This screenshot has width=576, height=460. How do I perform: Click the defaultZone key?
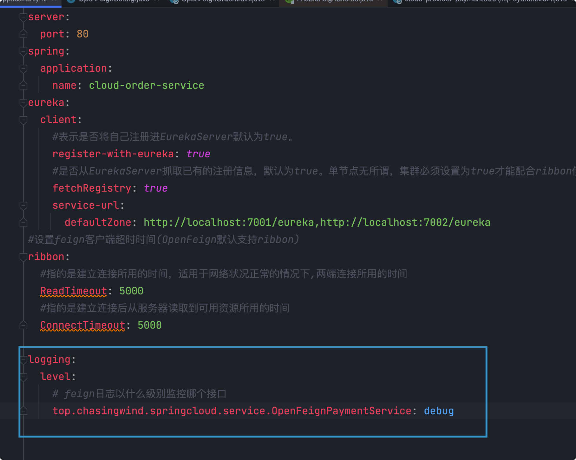pyautogui.click(x=98, y=223)
